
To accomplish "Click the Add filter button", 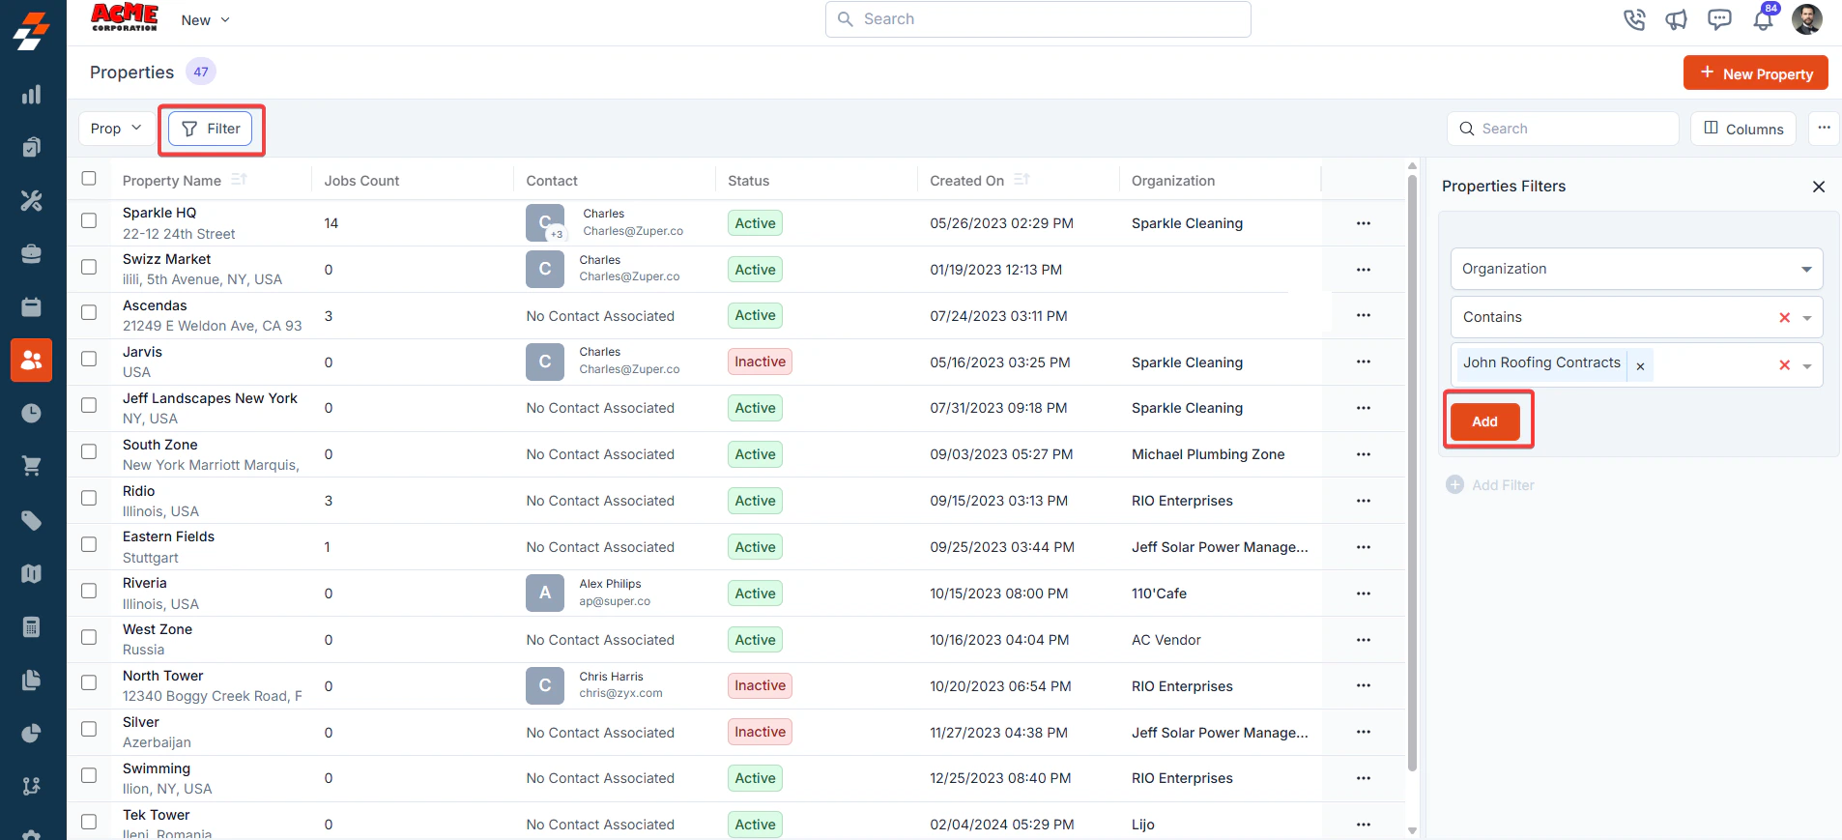I will [x=1484, y=421].
